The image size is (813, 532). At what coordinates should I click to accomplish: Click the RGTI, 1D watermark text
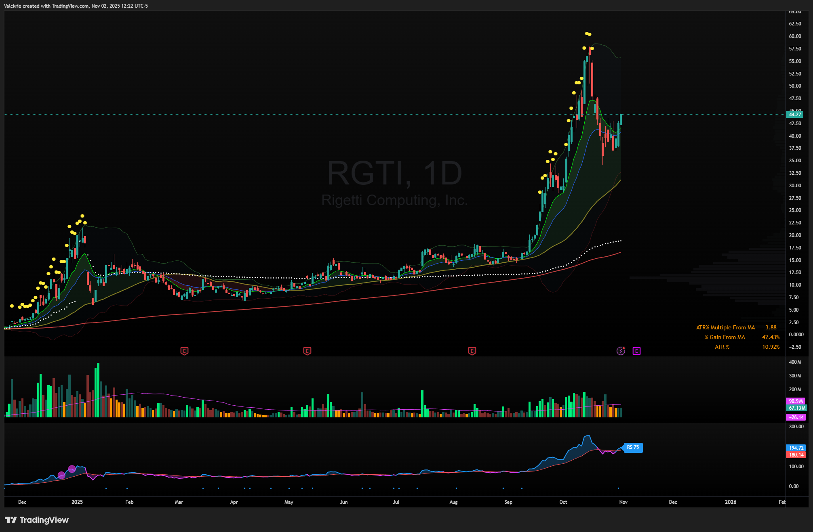(x=394, y=174)
